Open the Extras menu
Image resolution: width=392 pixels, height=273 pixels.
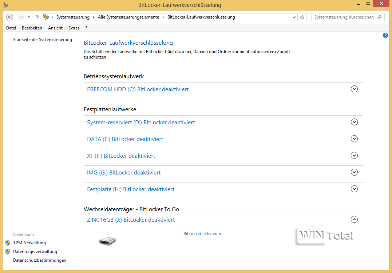[74, 28]
